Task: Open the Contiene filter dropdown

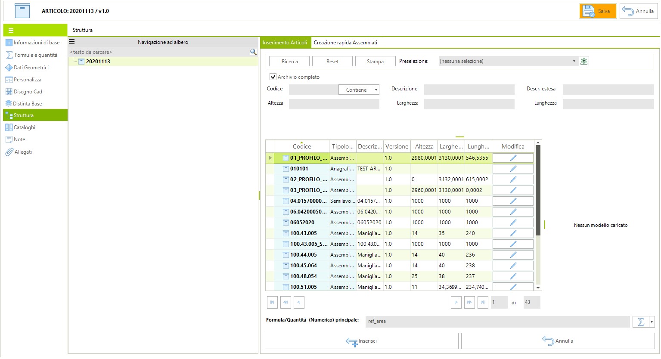Action: pos(359,90)
